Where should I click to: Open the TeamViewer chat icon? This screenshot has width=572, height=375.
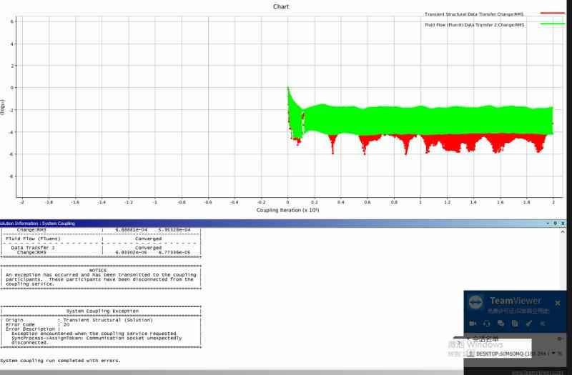[x=501, y=324]
